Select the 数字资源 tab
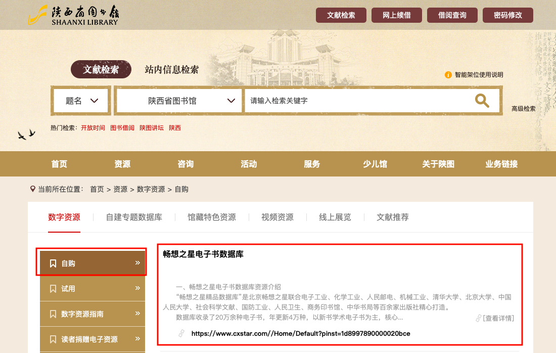556x353 pixels. [x=64, y=217]
